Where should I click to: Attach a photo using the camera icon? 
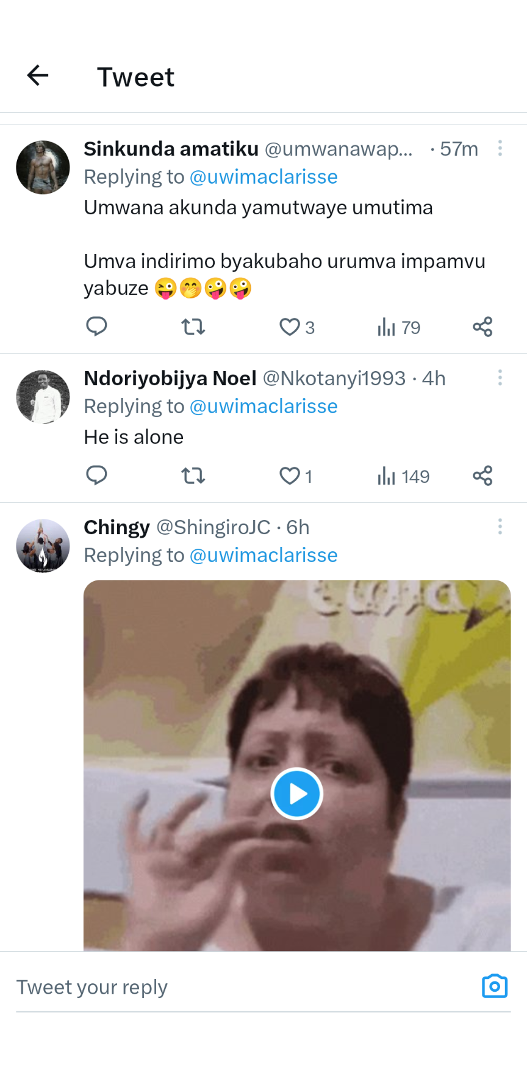(x=495, y=986)
